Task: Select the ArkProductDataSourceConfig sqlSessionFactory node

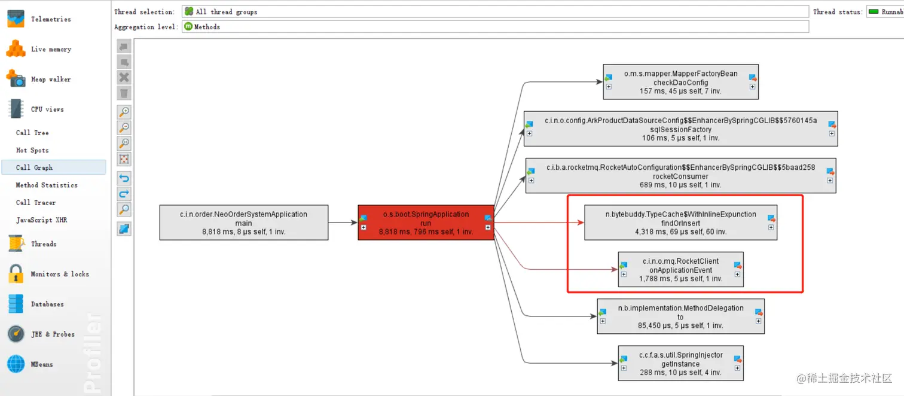Action: (680, 129)
